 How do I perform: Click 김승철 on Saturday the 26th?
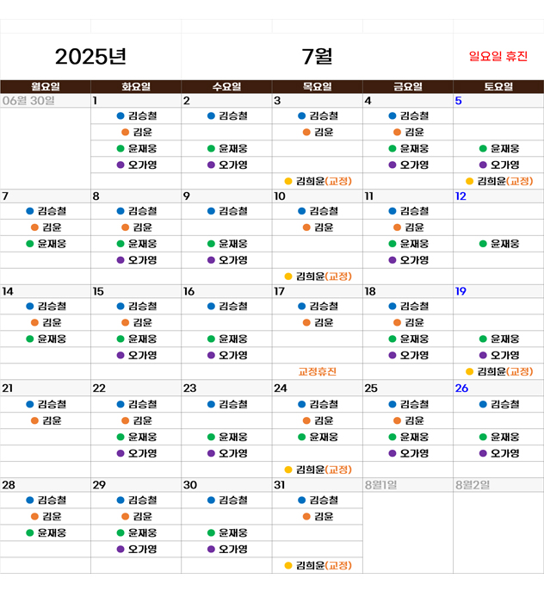click(x=499, y=404)
